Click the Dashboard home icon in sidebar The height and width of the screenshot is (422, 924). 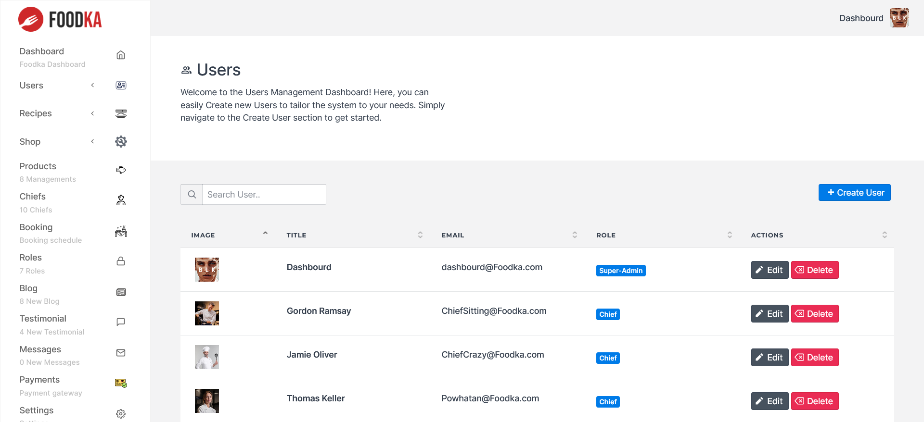tap(121, 55)
